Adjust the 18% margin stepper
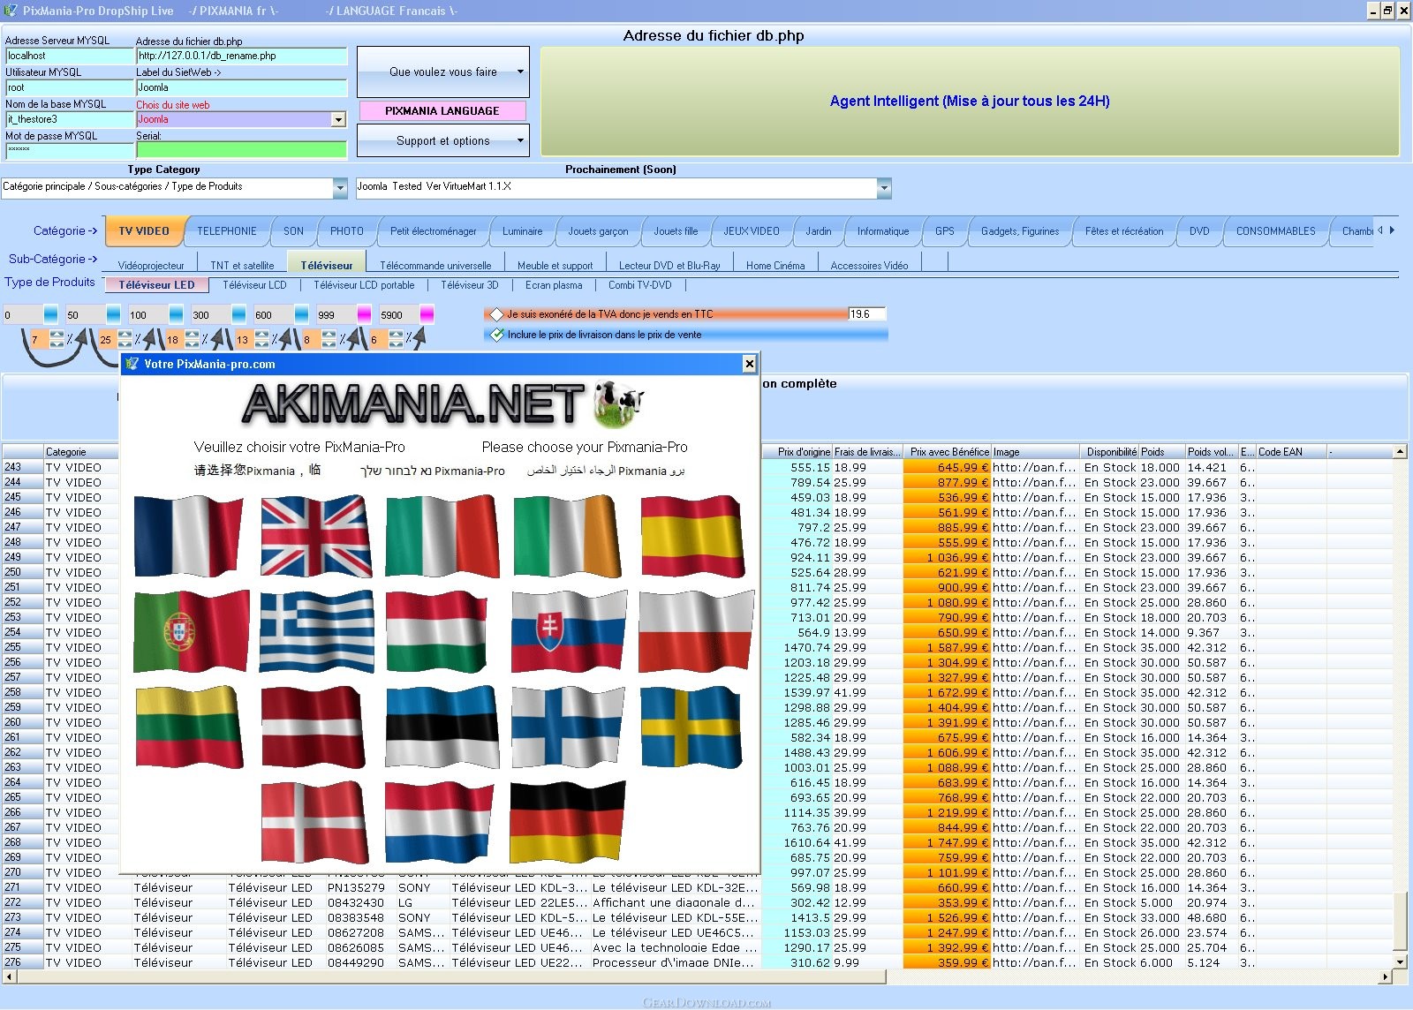 (192, 339)
